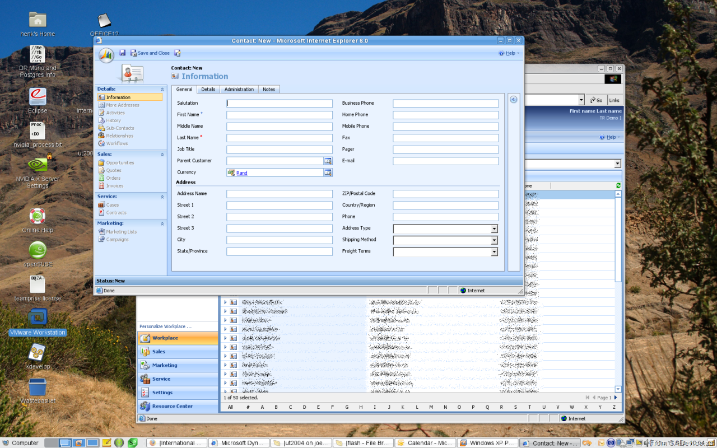
Task: Click the E-mail input field
Action: 446,161
